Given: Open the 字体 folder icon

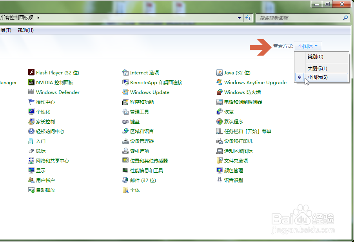Looking at the screenshot, I should click(x=125, y=190).
